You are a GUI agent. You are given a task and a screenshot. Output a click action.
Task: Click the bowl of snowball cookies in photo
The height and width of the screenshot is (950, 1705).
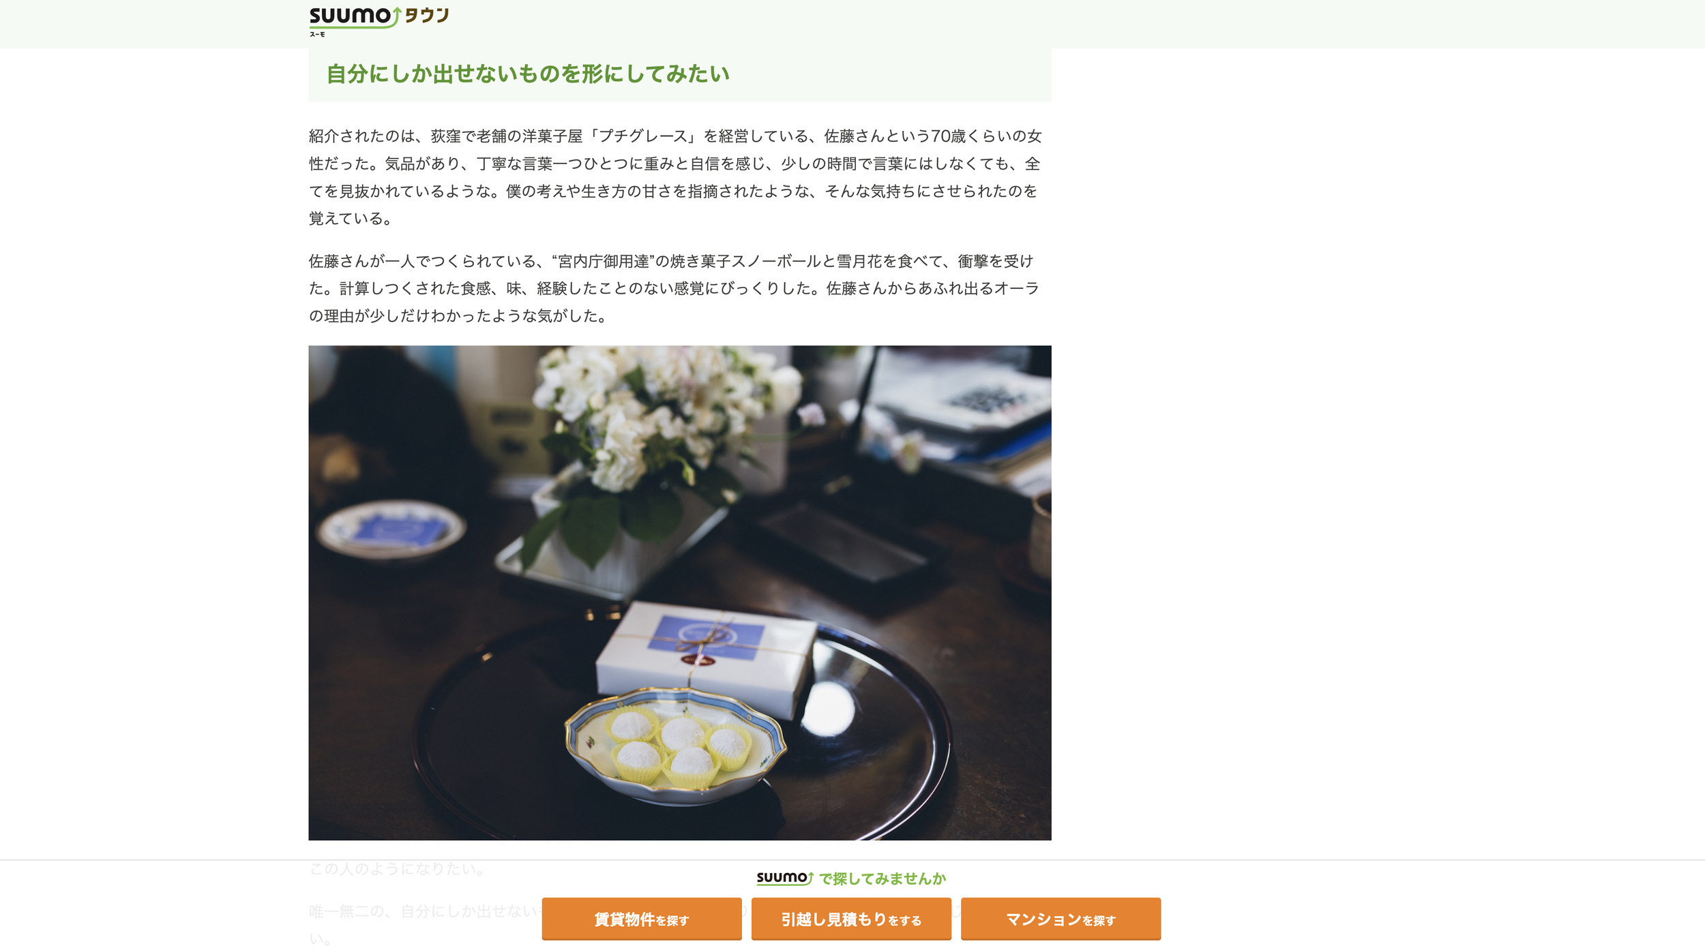[x=675, y=746]
